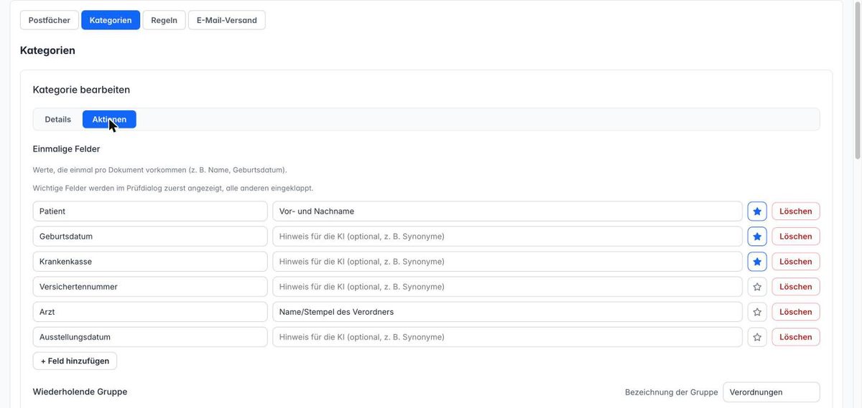The height and width of the screenshot is (408, 862).
Task: Select the Kategorien tab
Action: pyautogui.click(x=111, y=20)
